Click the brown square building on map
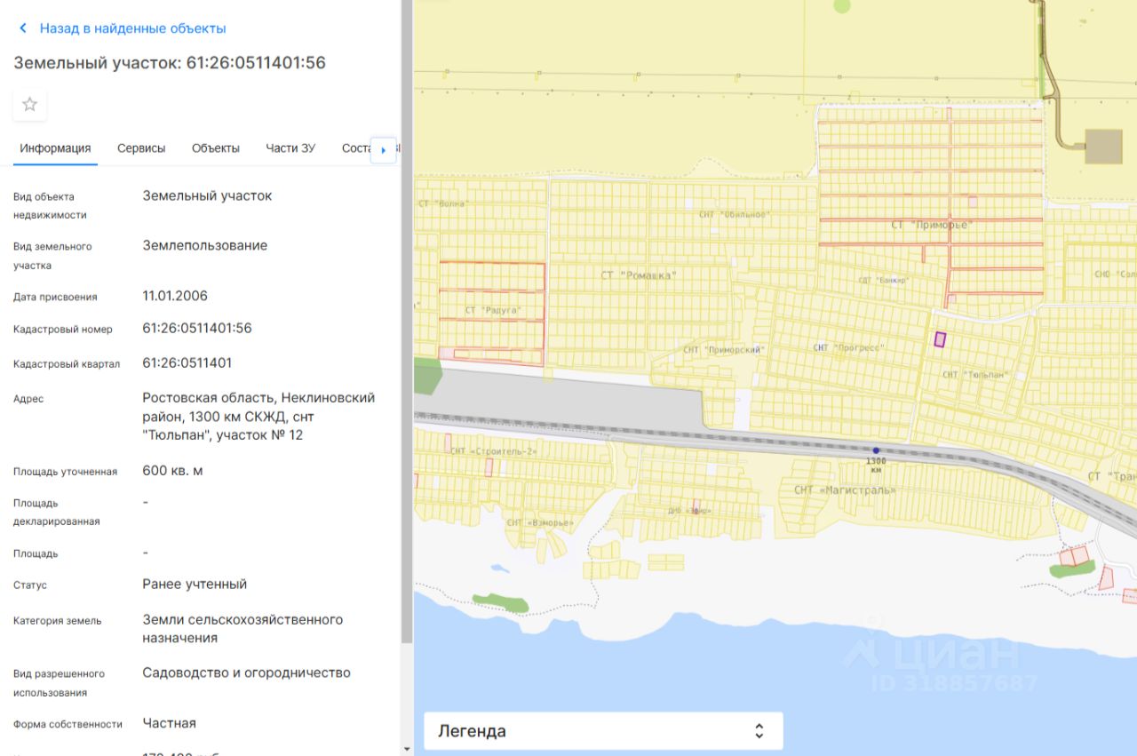Screen dimensions: 1137x756 point(1103,146)
